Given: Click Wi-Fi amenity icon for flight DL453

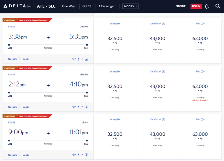Looking at the screenshot, I should [x=74, y=155].
